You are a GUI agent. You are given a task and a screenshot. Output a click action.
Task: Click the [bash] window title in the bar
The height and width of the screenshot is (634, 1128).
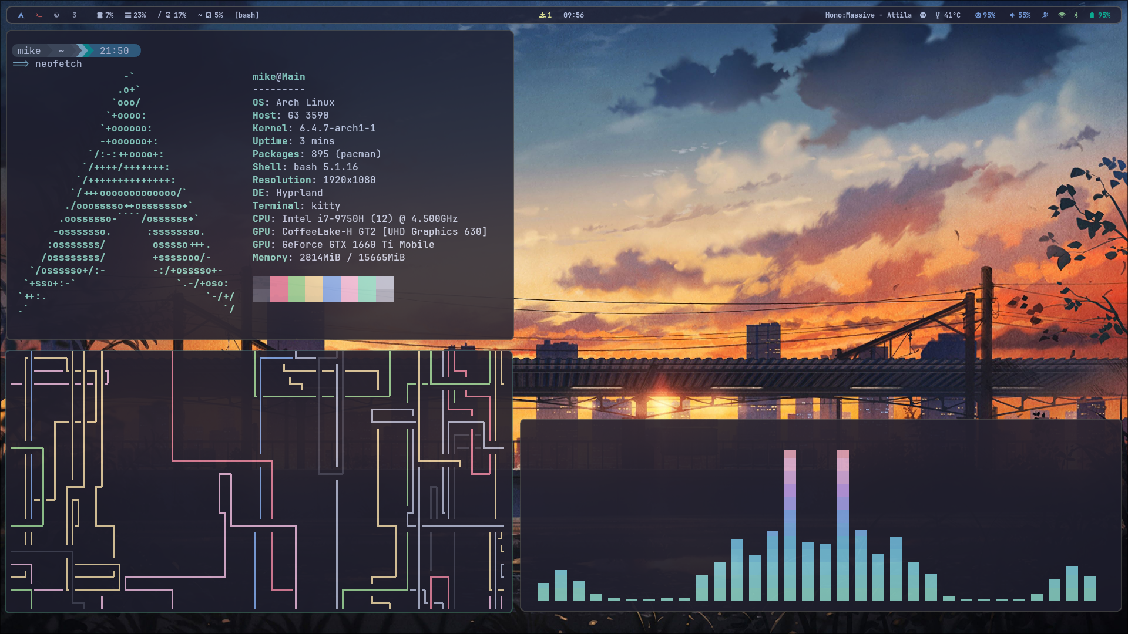click(x=247, y=15)
